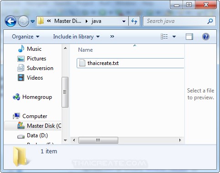Click the navigation pane vertical scrollbar thumb

tap(65, 92)
